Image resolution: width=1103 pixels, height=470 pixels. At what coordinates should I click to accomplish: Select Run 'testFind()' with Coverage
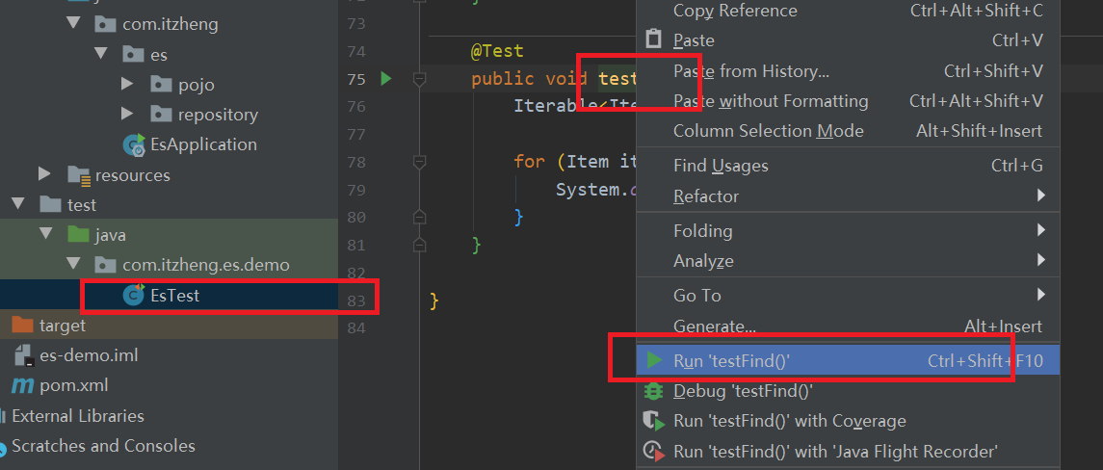(x=849, y=422)
